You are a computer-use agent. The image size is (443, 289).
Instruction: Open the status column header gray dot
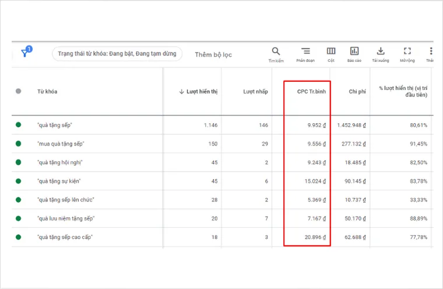(x=19, y=91)
